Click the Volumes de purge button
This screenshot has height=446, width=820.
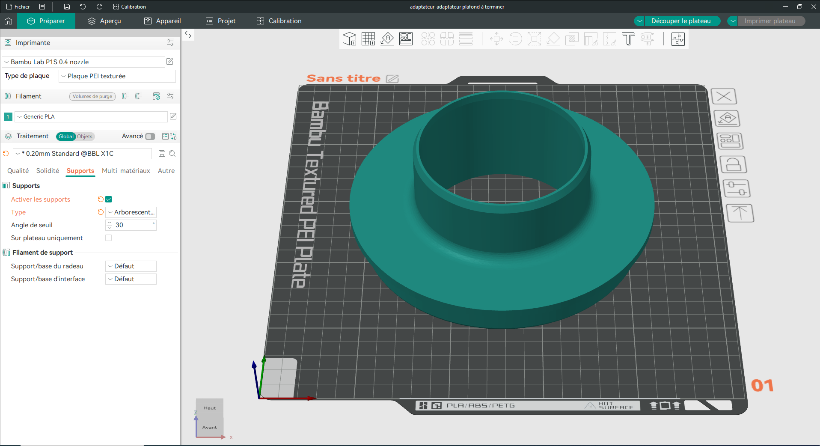(92, 96)
